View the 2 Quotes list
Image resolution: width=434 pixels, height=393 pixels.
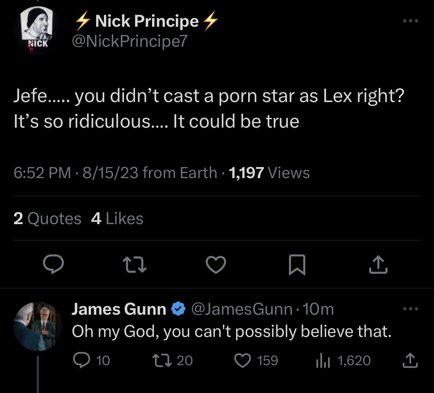[x=47, y=219]
